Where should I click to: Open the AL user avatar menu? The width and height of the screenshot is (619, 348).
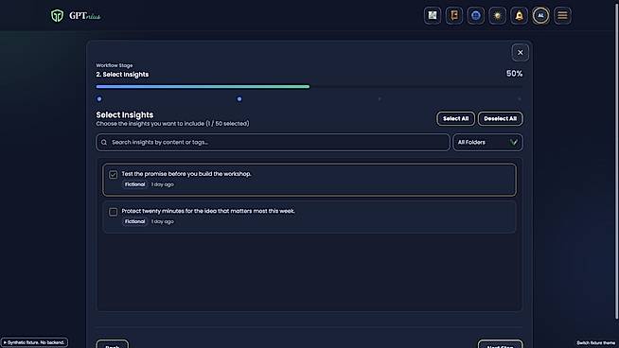[540, 16]
